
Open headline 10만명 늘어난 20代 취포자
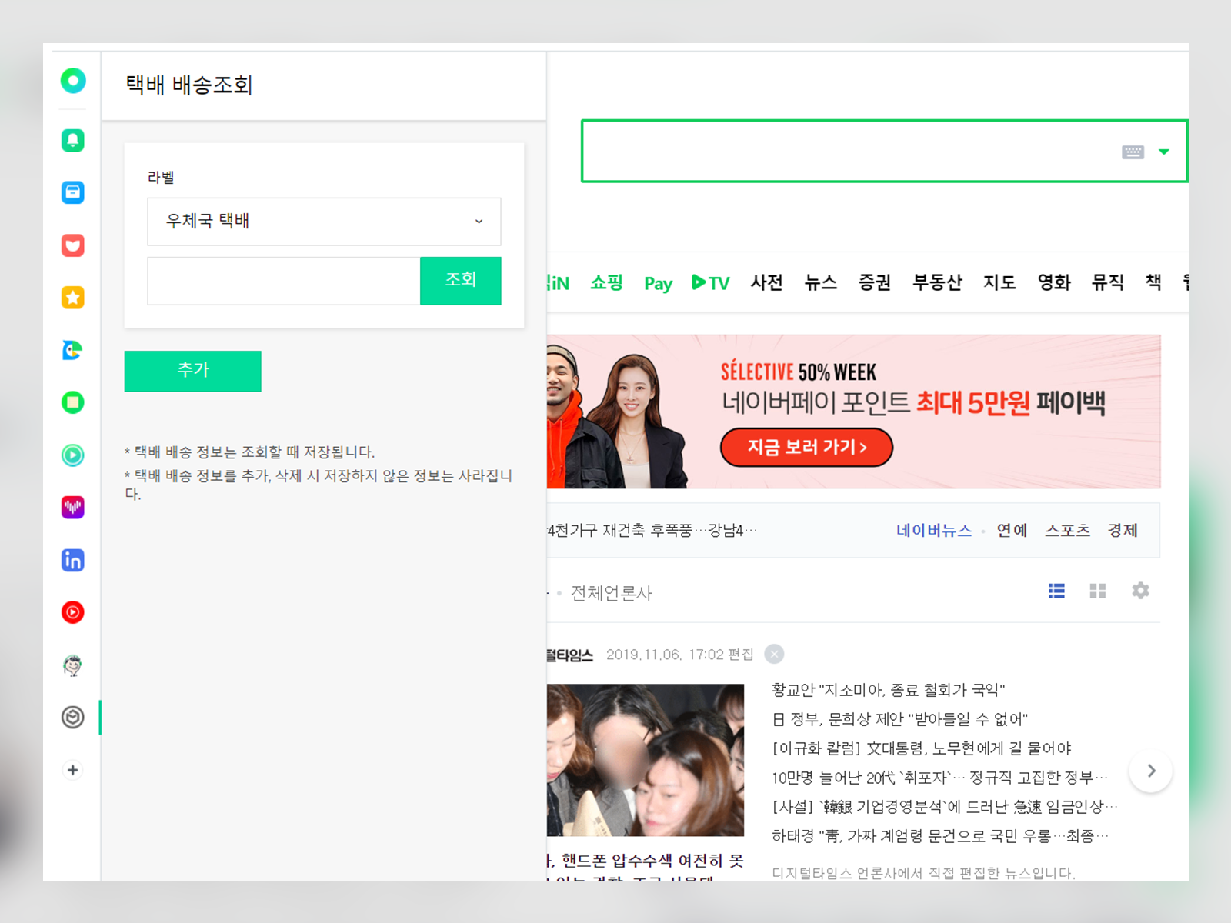pyautogui.click(x=940, y=778)
